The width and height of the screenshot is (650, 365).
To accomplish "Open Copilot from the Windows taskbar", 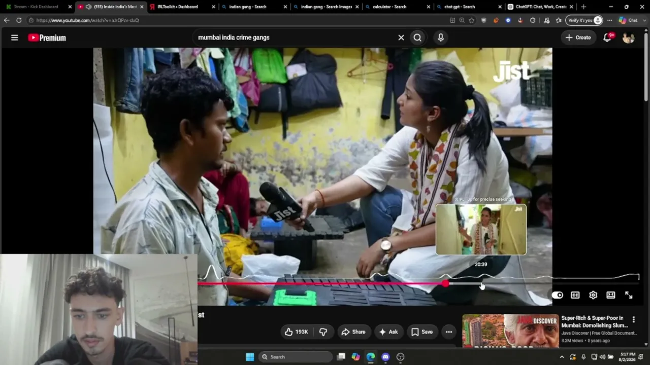I will pyautogui.click(x=356, y=357).
